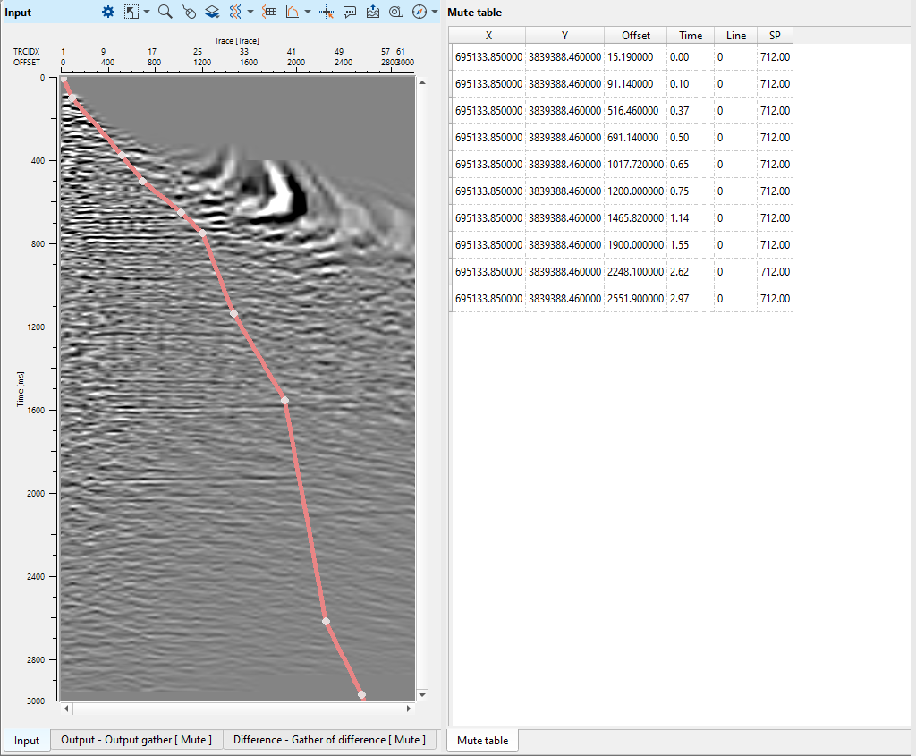
Task: Toggle the wiggle trace display icon
Action: click(235, 12)
